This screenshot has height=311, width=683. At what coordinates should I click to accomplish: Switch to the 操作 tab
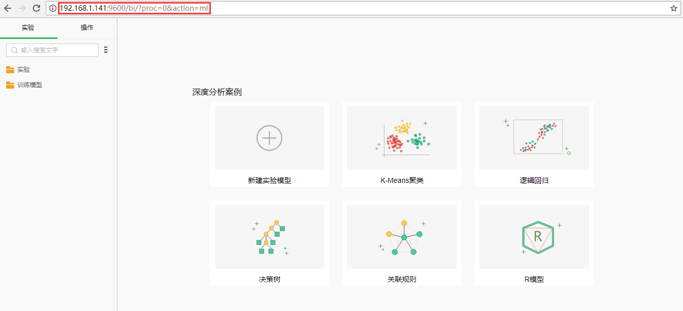point(87,28)
